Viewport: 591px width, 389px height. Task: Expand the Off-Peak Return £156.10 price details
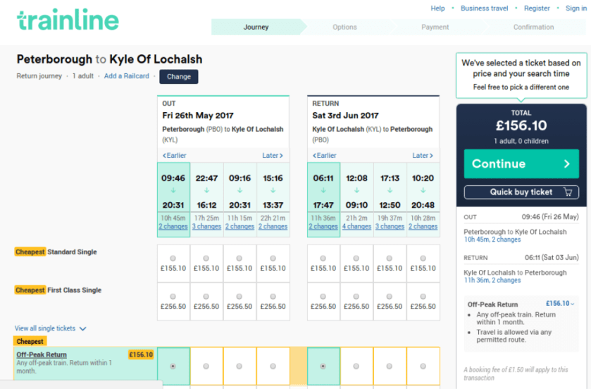click(560, 304)
